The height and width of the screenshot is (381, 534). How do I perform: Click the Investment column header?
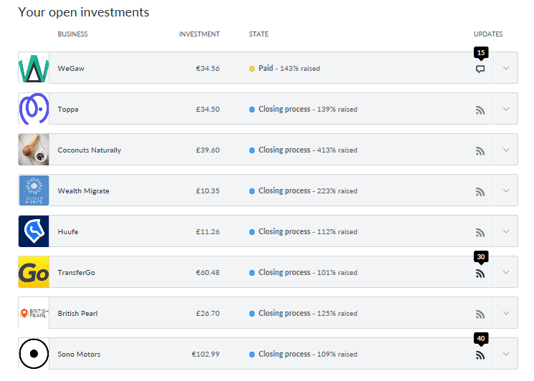(x=199, y=34)
